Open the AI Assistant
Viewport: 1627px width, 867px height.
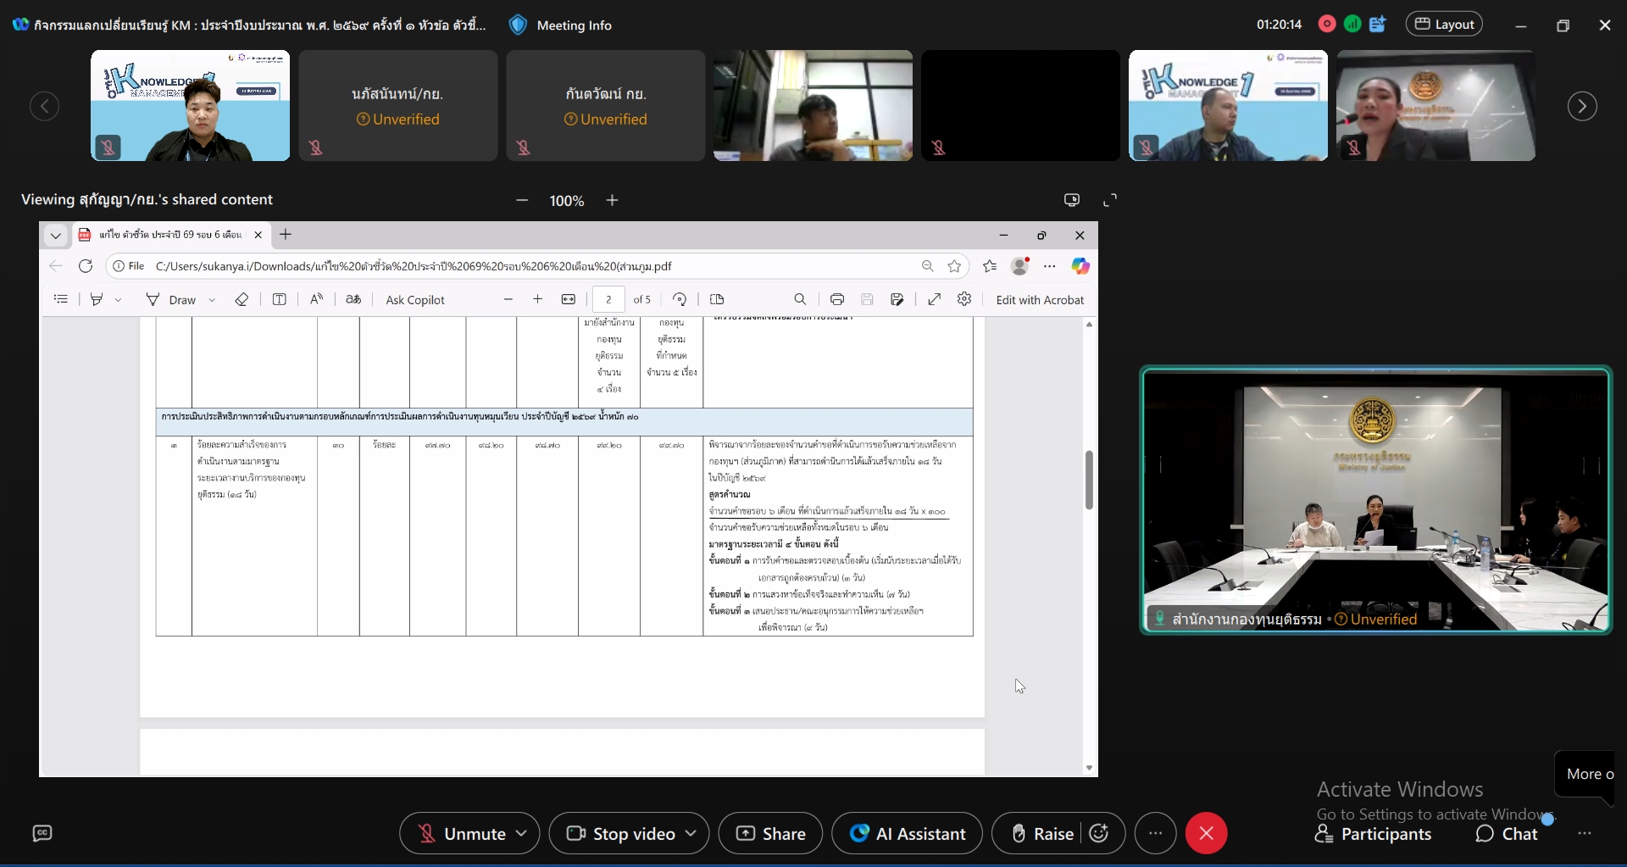click(907, 834)
